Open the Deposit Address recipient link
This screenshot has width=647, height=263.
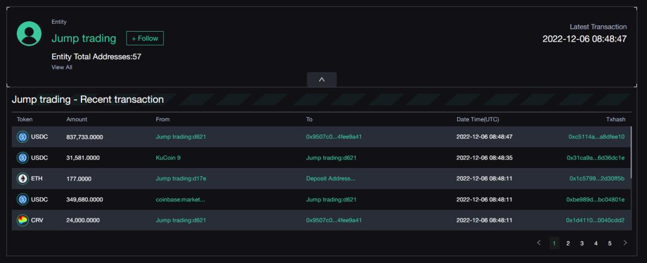coord(331,179)
